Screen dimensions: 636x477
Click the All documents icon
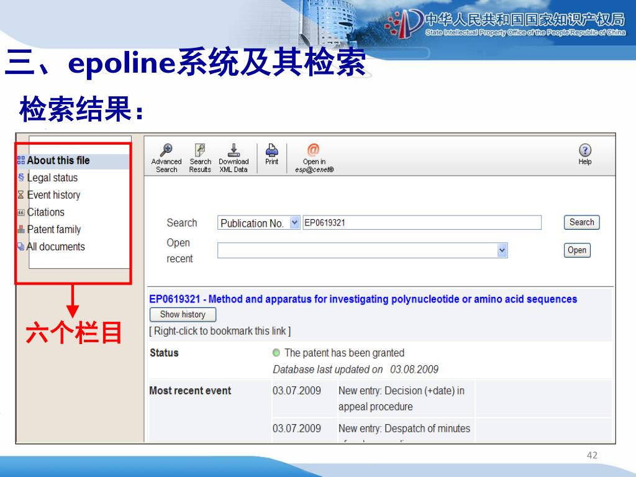coord(20,246)
